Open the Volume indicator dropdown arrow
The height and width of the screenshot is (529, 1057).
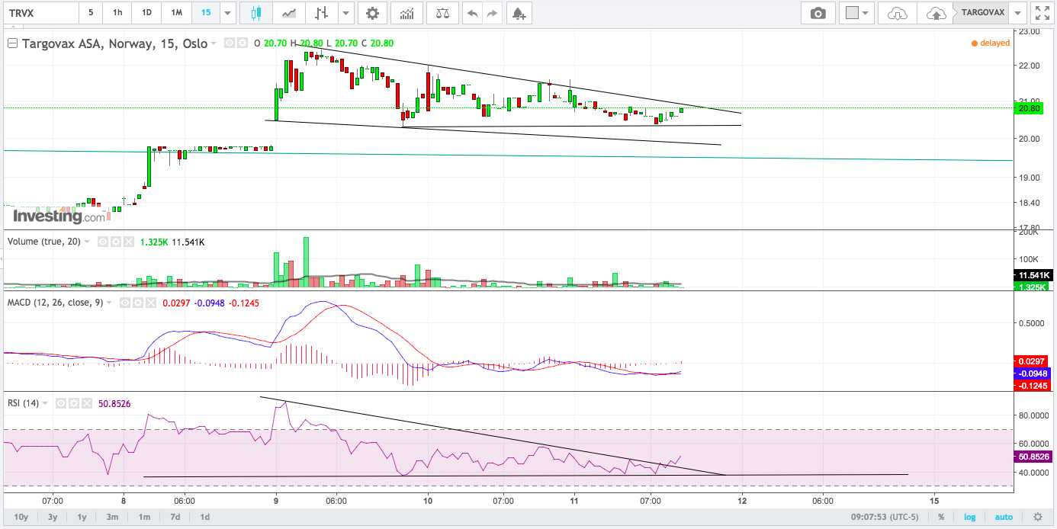(88, 242)
